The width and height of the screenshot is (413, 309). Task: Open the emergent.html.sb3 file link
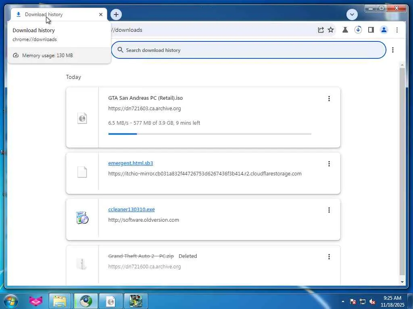pyautogui.click(x=131, y=163)
